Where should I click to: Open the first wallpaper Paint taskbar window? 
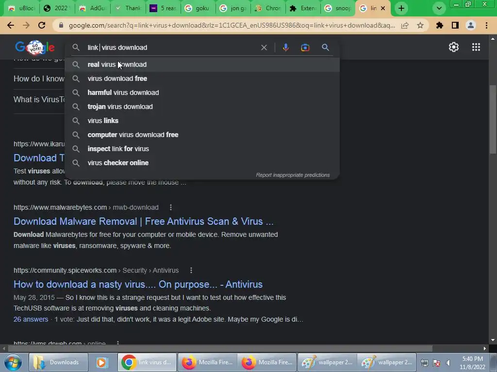[x=327, y=362]
